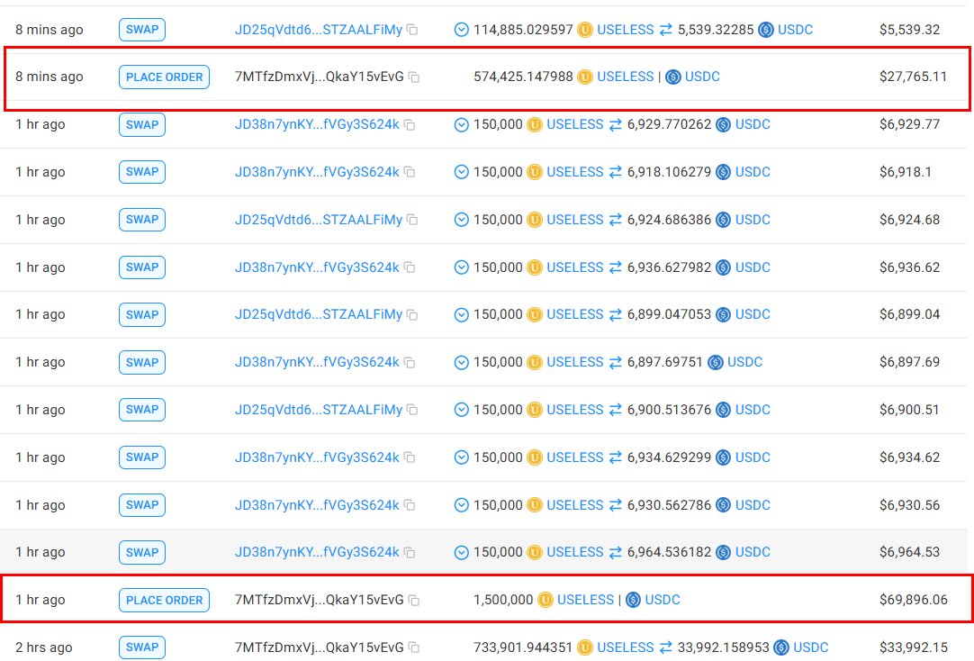Copy address in the $6,929.77 row
Viewport: 974px width, 661px height.
pyautogui.click(x=410, y=125)
